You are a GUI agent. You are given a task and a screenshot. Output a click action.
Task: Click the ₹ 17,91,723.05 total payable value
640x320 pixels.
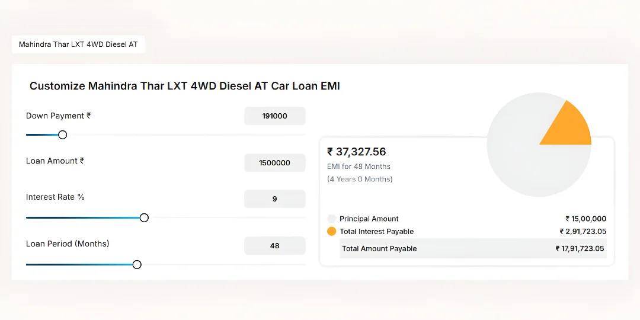580,249
